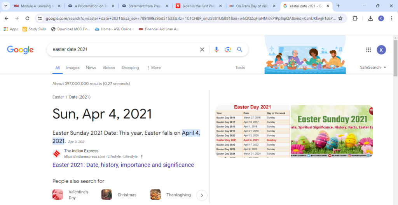398x205 pixels.
Task: Click the Easter breadcrumb link
Action: 58,97
